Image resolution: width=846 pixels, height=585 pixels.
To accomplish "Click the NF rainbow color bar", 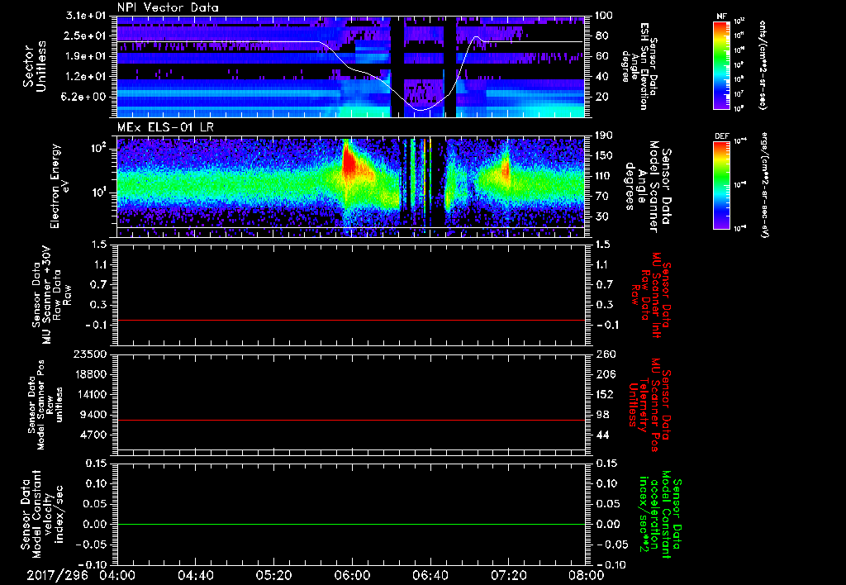I will (722, 64).
